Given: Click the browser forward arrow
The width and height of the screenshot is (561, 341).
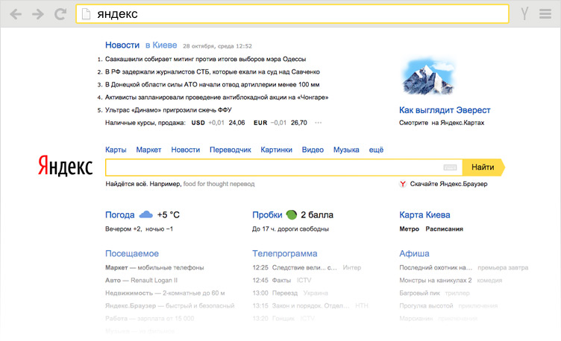Looking at the screenshot, I should point(37,14).
